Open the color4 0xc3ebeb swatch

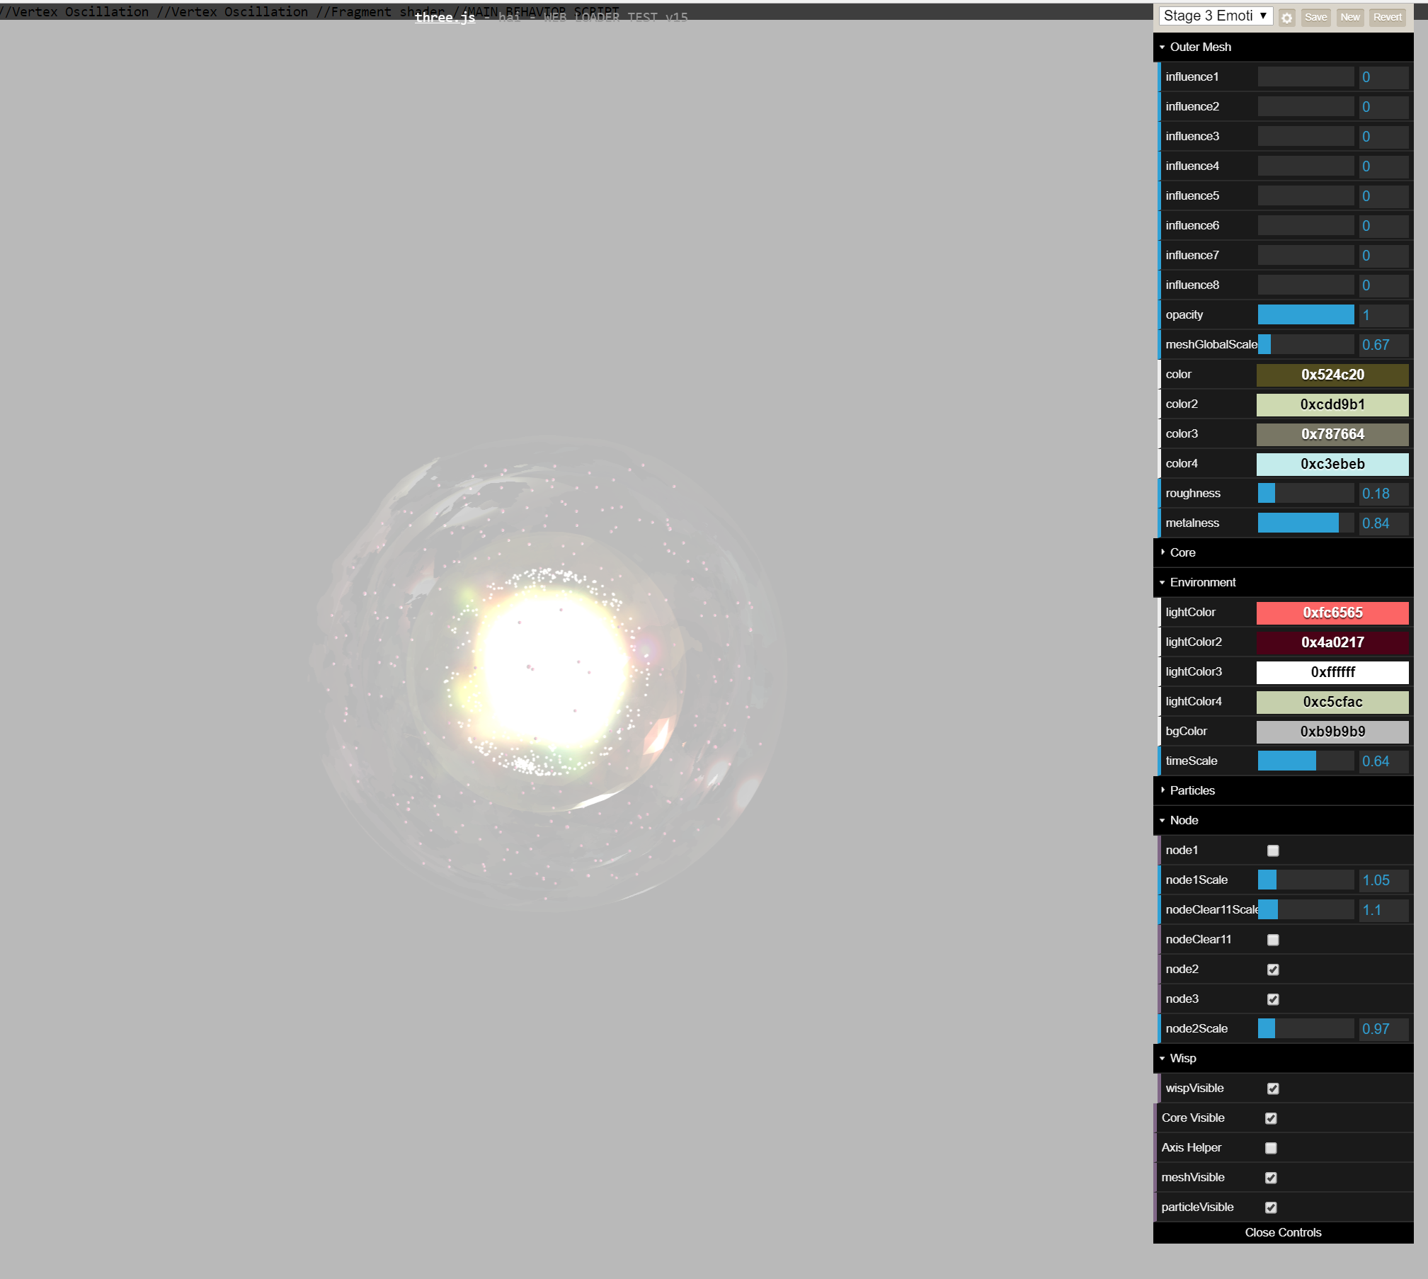pyautogui.click(x=1332, y=464)
